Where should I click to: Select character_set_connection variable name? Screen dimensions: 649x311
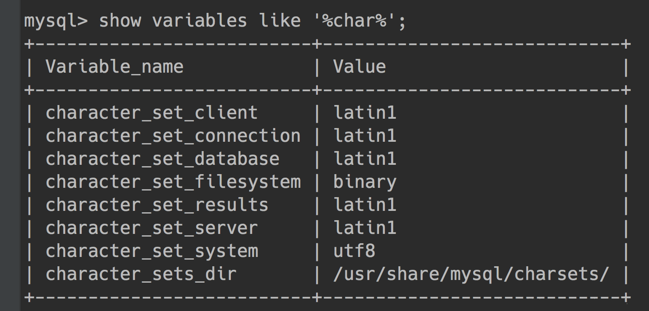point(173,136)
